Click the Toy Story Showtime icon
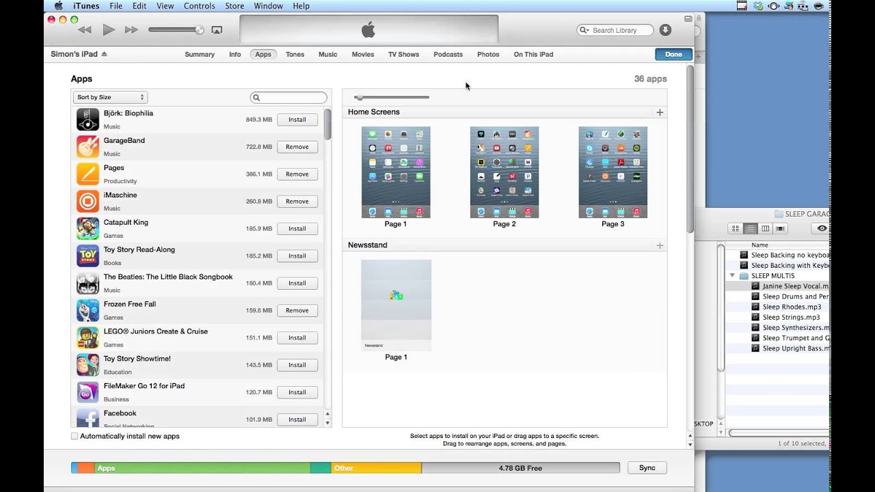The width and height of the screenshot is (875, 492). [87, 366]
